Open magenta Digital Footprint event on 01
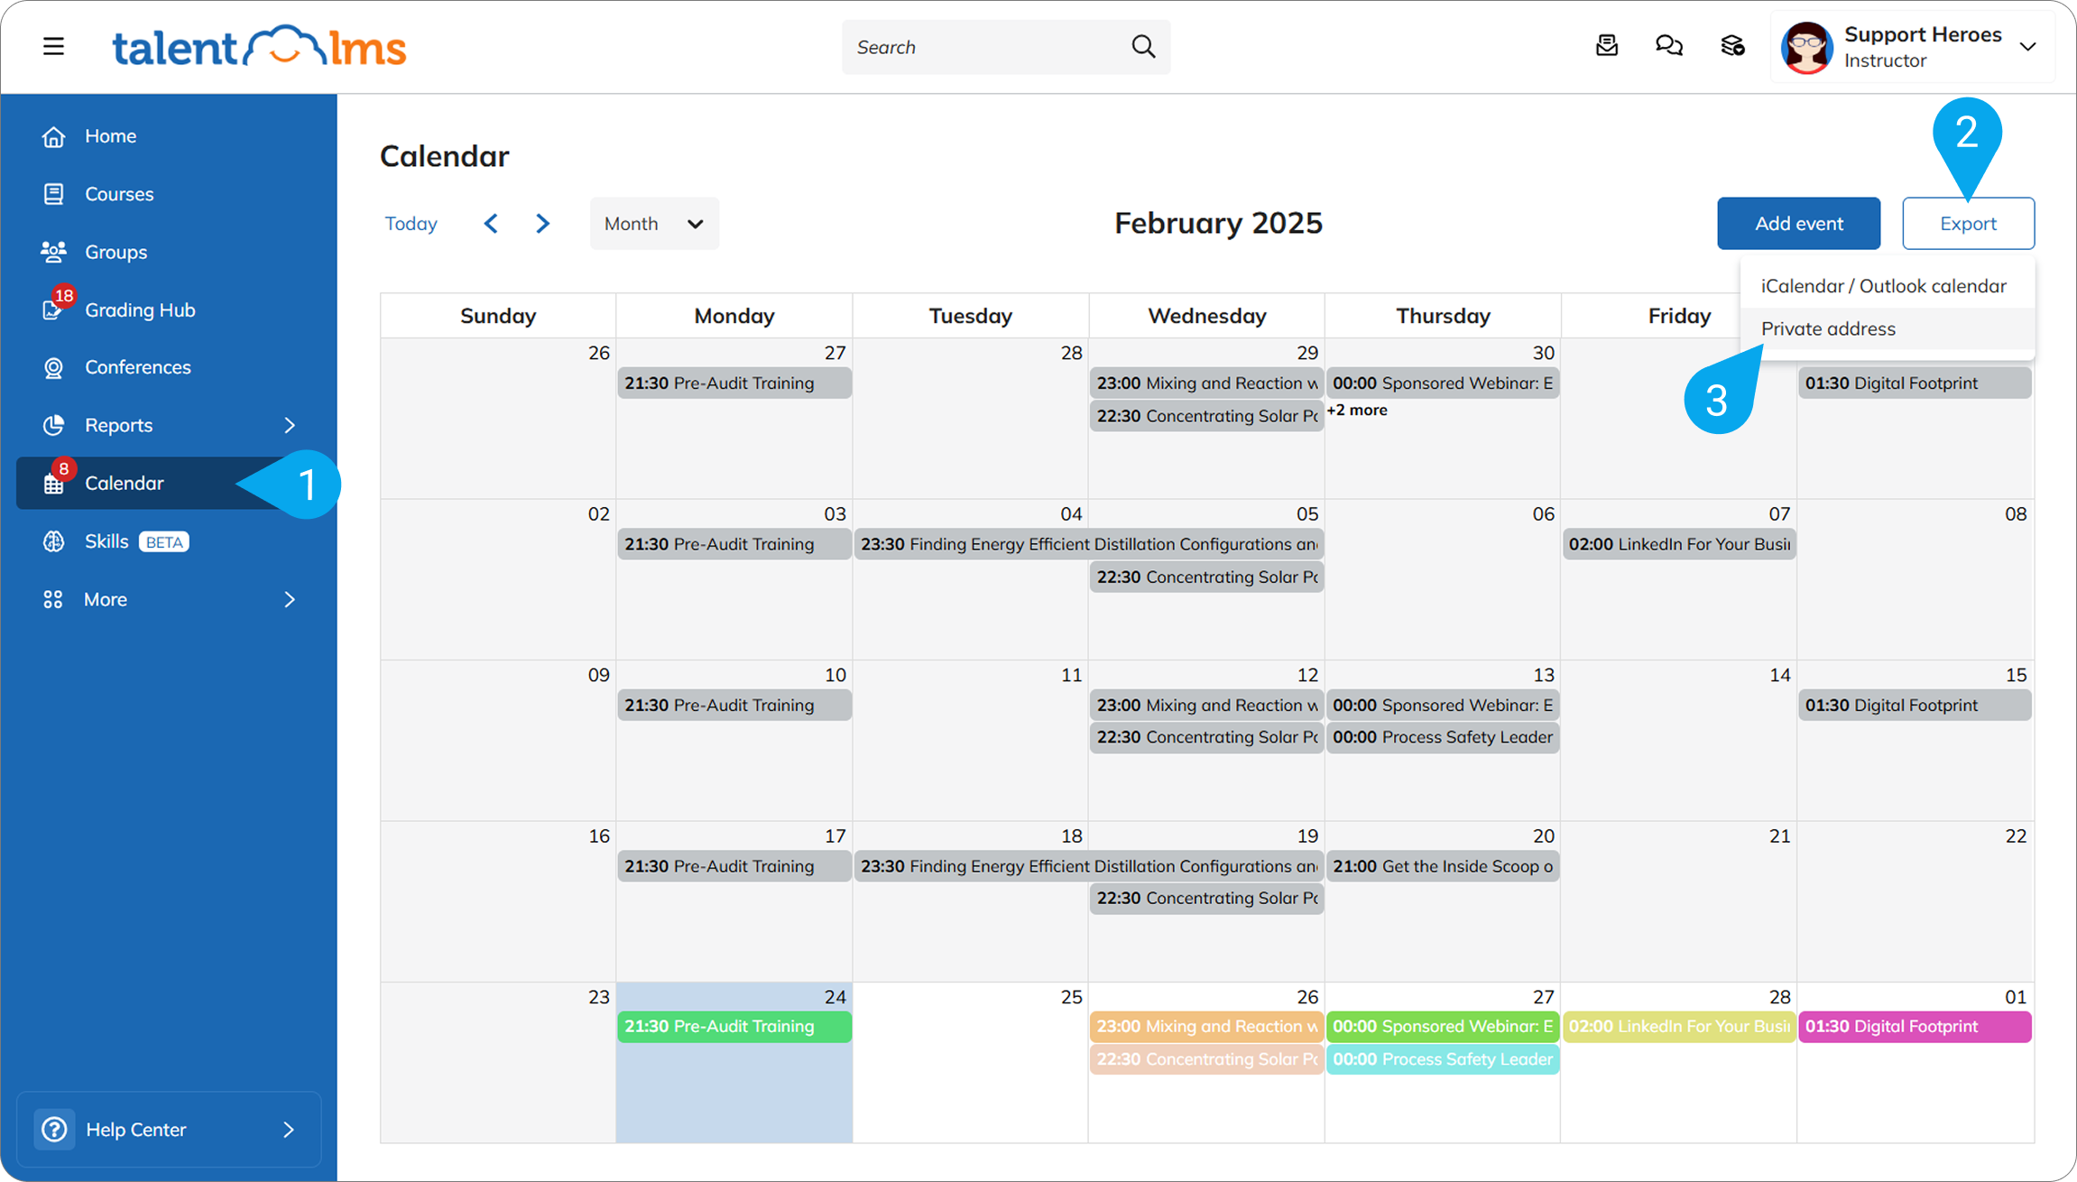 (x=1915, y=1027)
